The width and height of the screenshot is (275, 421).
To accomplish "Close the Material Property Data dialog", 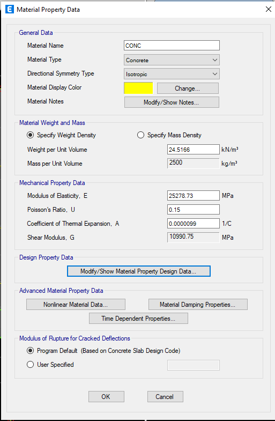I will 268,10.
